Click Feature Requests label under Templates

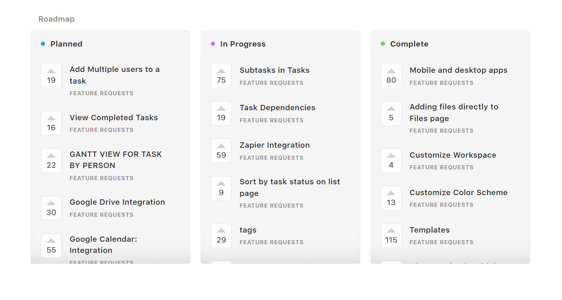441,242
